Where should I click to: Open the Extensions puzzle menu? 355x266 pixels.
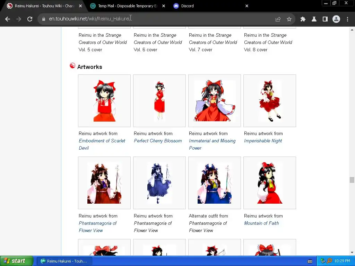point(303,19)
